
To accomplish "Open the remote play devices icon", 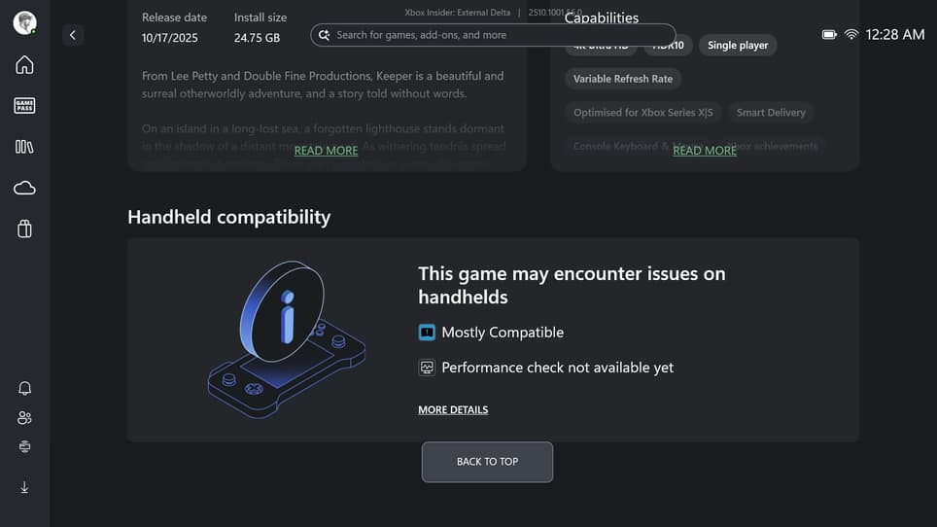I will coord(24,447).
